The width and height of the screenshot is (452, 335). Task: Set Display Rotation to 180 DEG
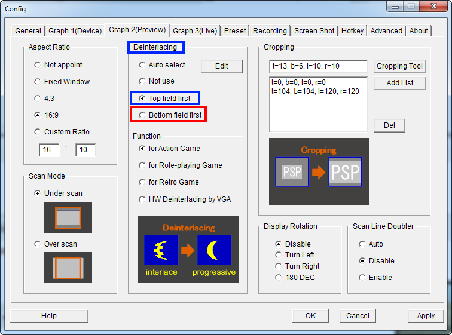coord(295,278)
